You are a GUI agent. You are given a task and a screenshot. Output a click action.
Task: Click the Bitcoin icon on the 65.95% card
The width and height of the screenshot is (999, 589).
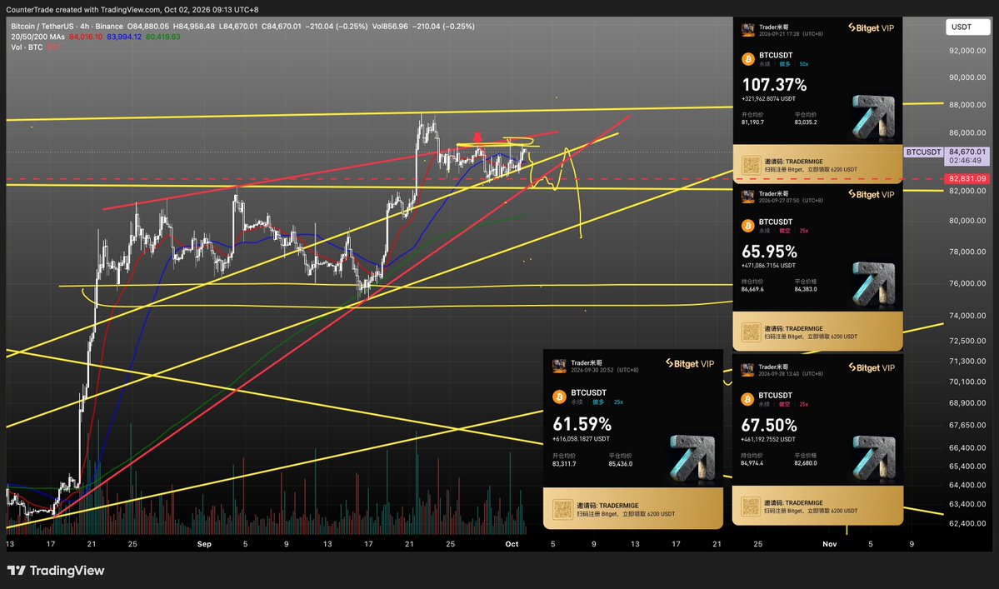tap(748, 226)
